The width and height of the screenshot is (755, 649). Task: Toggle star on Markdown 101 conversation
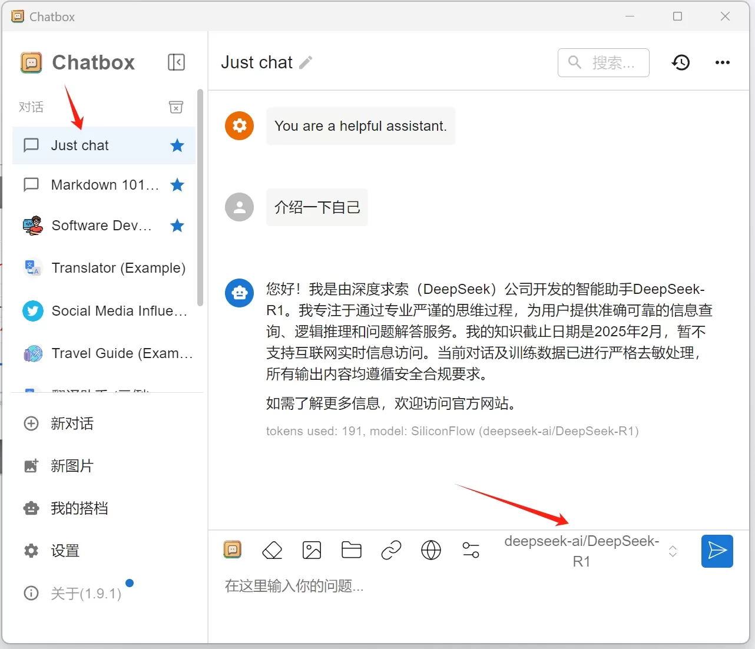click(x=177, y=185)
